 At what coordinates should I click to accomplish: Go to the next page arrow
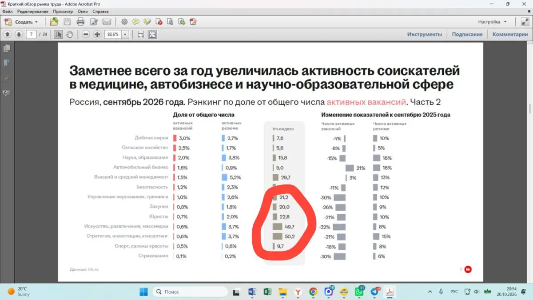tap(19, 34)
